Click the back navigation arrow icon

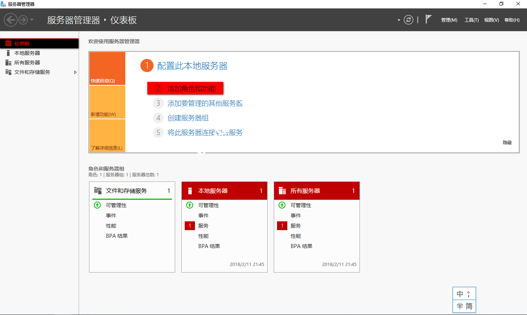coord(11,20)
